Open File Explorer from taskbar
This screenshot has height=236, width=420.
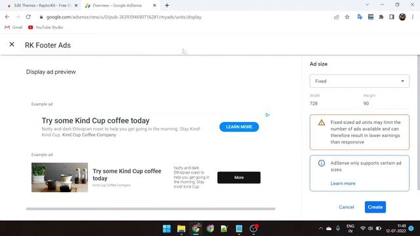[x=181, y=229]
